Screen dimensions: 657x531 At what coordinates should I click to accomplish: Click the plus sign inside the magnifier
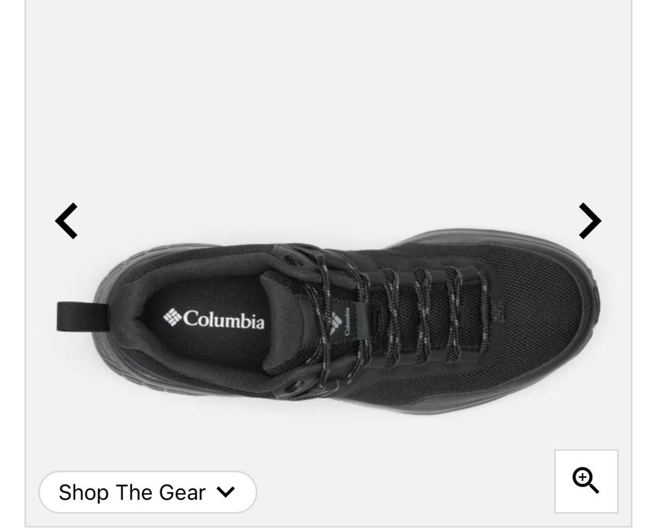coord(583,477)
